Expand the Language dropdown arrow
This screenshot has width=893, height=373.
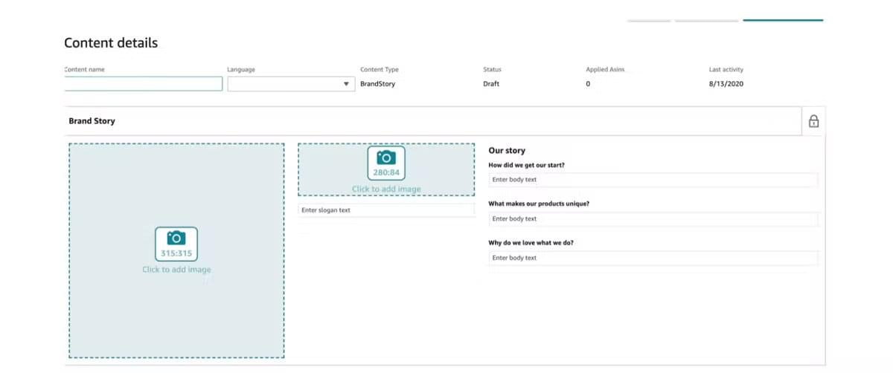click(346, 84)
